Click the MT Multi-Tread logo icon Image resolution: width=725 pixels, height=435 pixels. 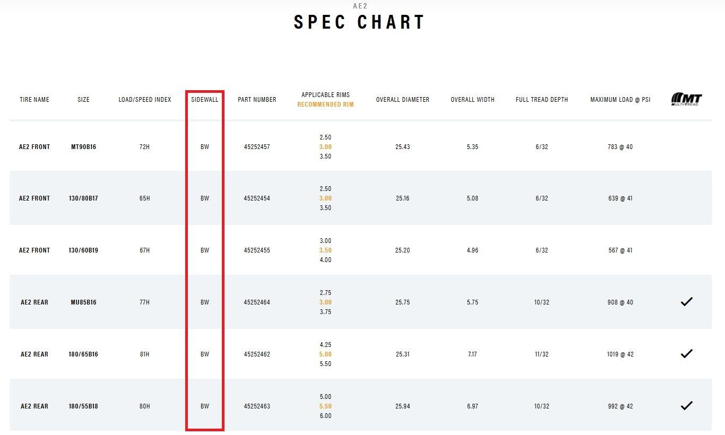pyautogui.click(x=686, y=99)
